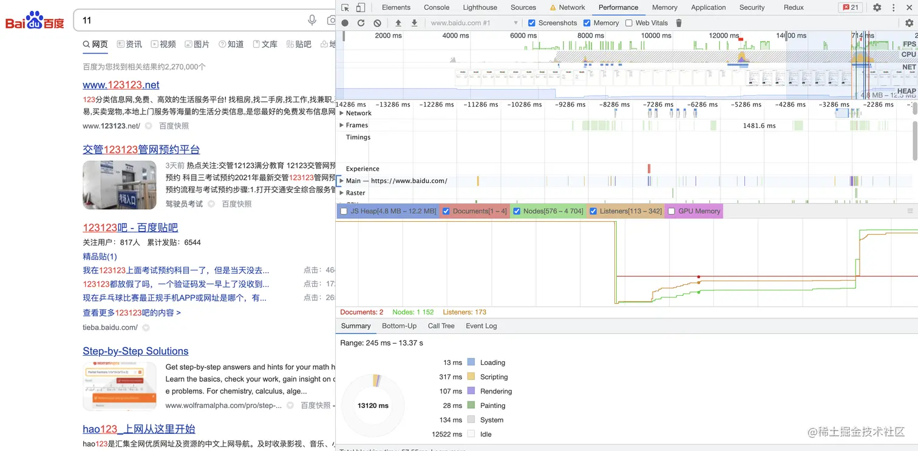Uncheck the Listeners counter checkbox
This screenshot has height=451, width=918.
(593, 211)
